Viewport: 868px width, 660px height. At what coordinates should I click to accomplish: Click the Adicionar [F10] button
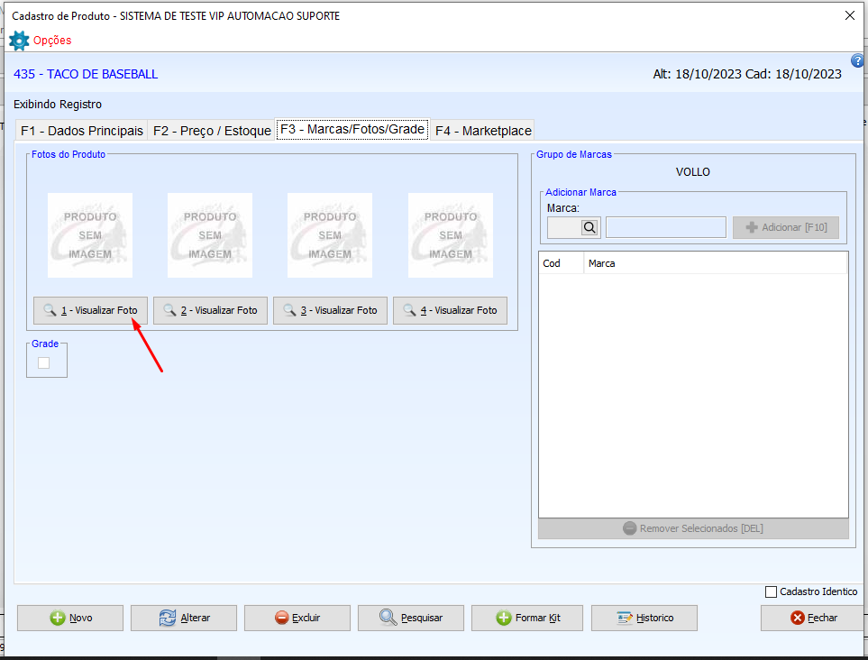tap(786, 227)
